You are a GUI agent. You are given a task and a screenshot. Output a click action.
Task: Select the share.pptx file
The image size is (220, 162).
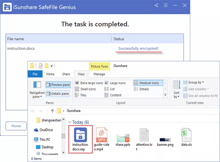[x=123, y=140]
